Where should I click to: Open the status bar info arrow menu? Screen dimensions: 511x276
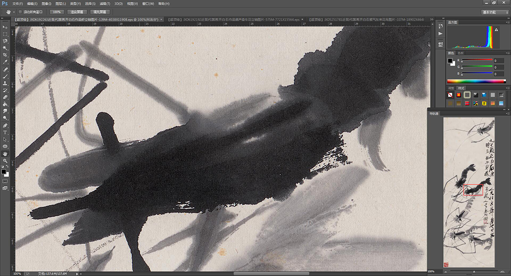coord(77,274)
